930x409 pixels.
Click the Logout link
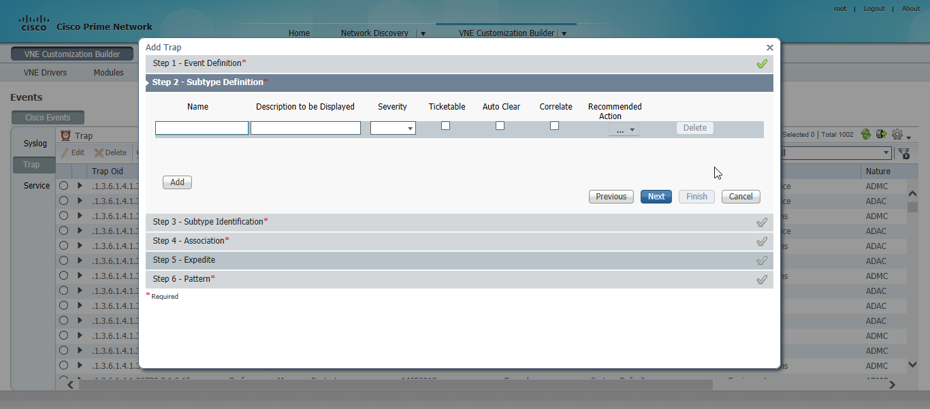click(x=873, y=8)
